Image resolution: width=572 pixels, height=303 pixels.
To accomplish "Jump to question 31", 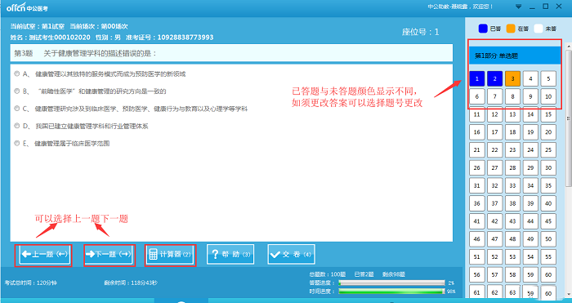I will 476,185.
